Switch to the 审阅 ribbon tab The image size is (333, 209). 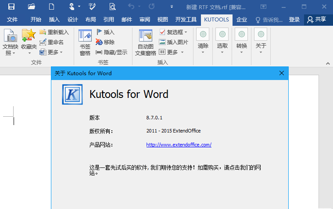tap(145, 20)
